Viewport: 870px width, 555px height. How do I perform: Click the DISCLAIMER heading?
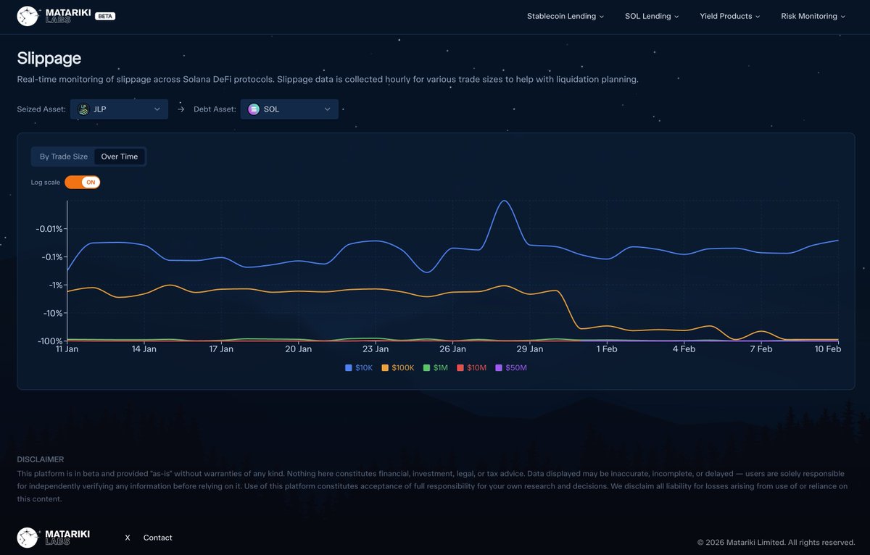[x=40, y=459]
